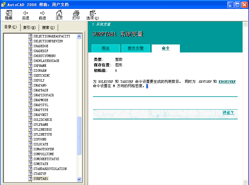The width and height of the screenshot is (249, 185).
Task: Open the SNAPBASE topic
Action: point(41,90)
